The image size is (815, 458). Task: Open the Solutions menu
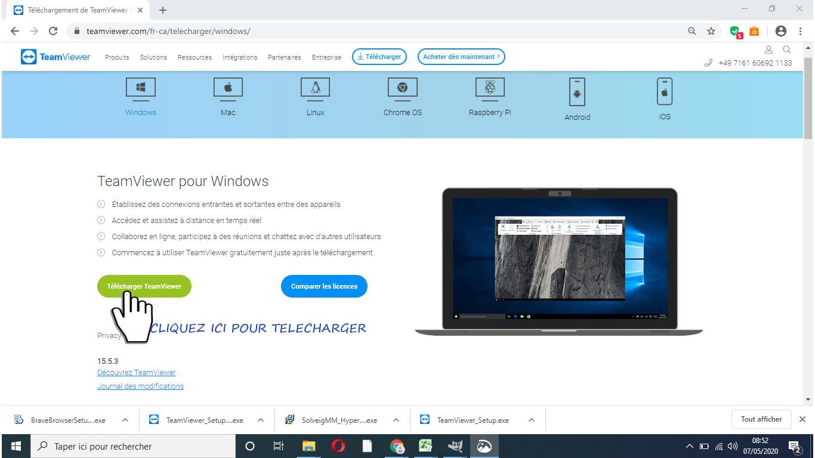coord(153,57)
